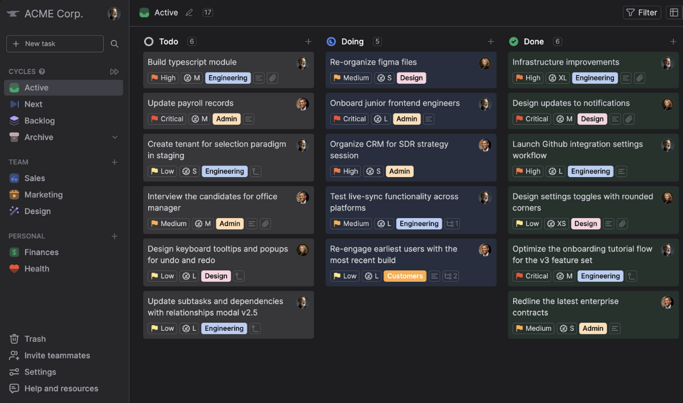Open High priority on Build typescript module
683x403 pixels.
pos(163,78)
